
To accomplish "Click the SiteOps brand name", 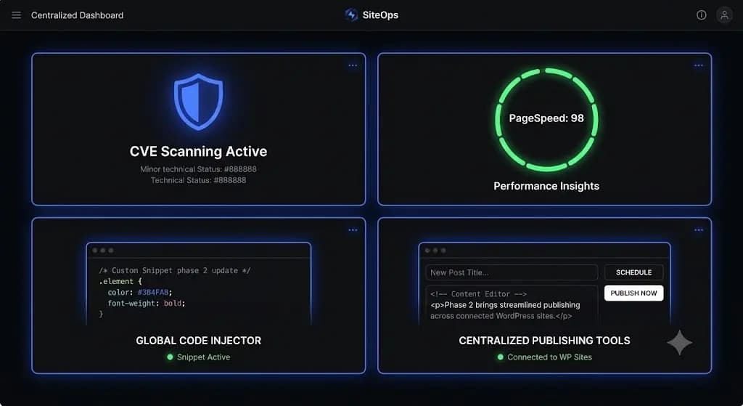I will coord(380,15).
